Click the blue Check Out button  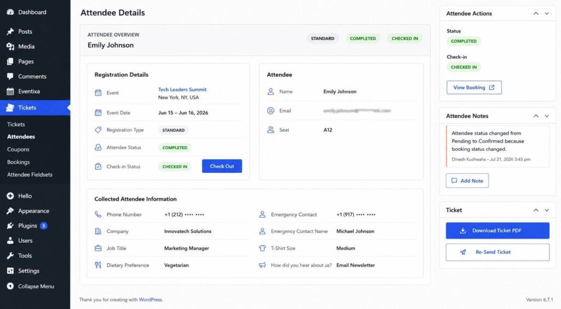pos(222,166)
